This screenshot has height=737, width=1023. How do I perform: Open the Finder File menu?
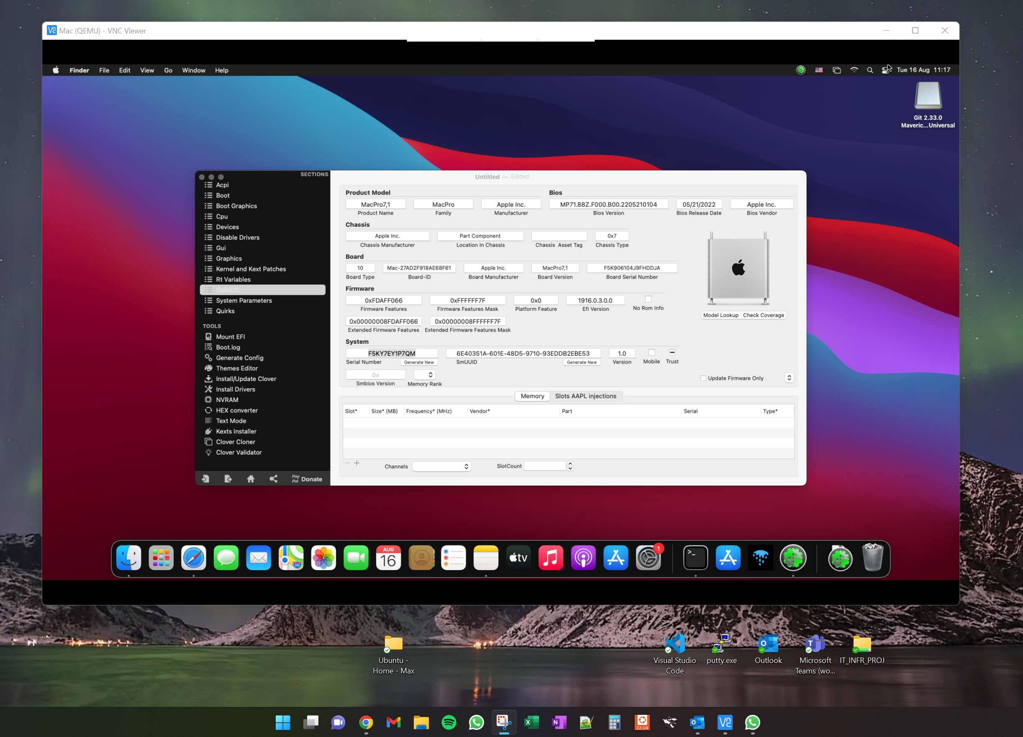coord(104,70)
